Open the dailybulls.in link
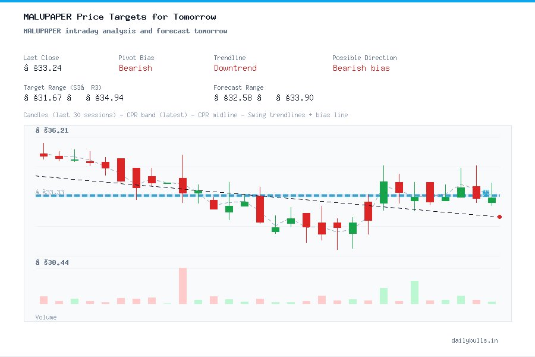The image size is (535, 357). click(476, 341)
